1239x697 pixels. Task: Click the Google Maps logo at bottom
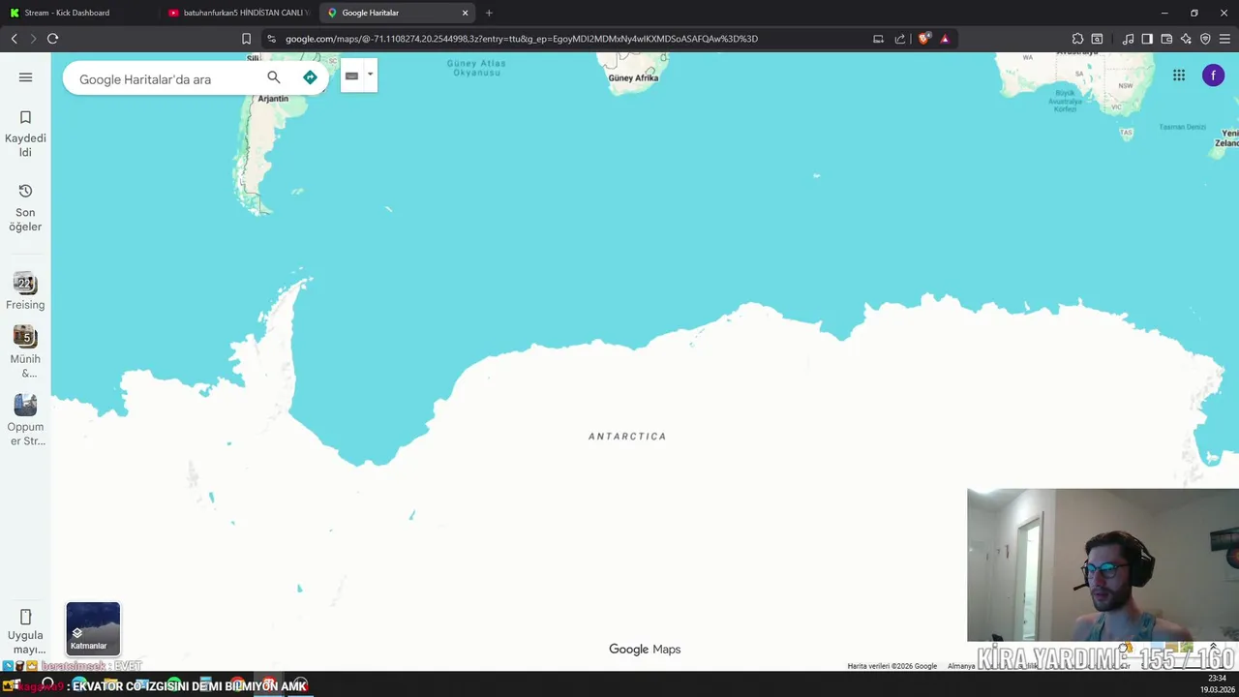645,650
